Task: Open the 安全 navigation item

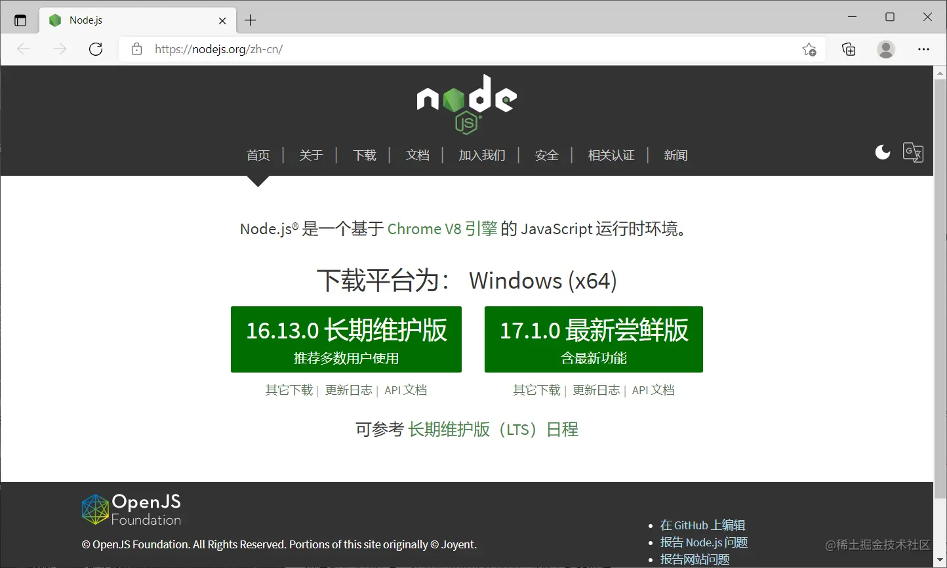Action: tap(546, 155)
